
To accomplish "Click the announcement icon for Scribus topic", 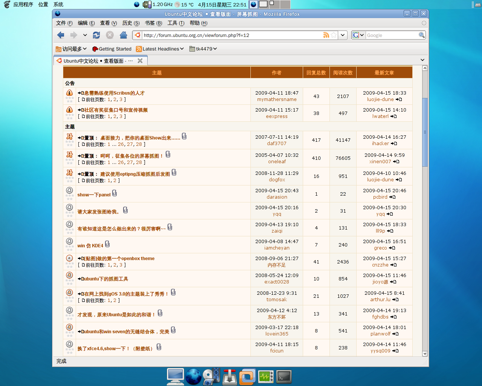I will click(69, 93).
